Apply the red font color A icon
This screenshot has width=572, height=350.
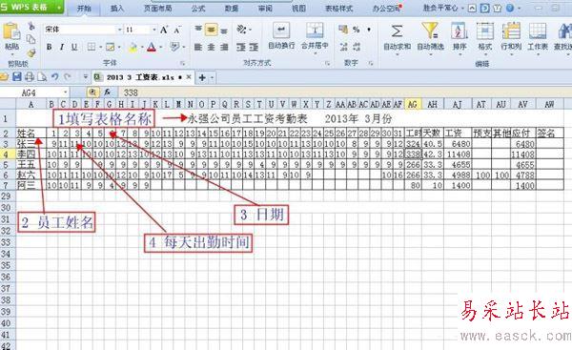(152, 47)
